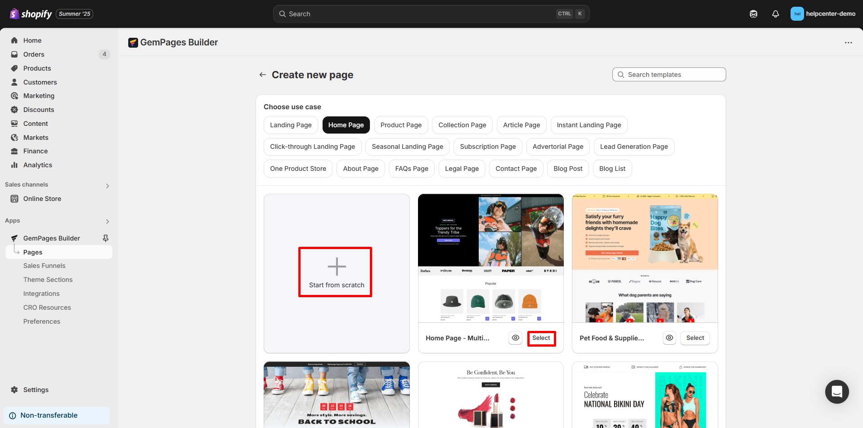This screenshot has width=863, height=428.
Task: Preview the Pet Food & Supplies template
Action: 669,338
